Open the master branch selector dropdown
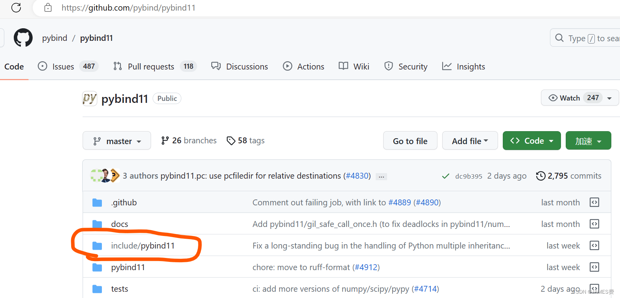620x298 pixels. click(x=117, y=141)
